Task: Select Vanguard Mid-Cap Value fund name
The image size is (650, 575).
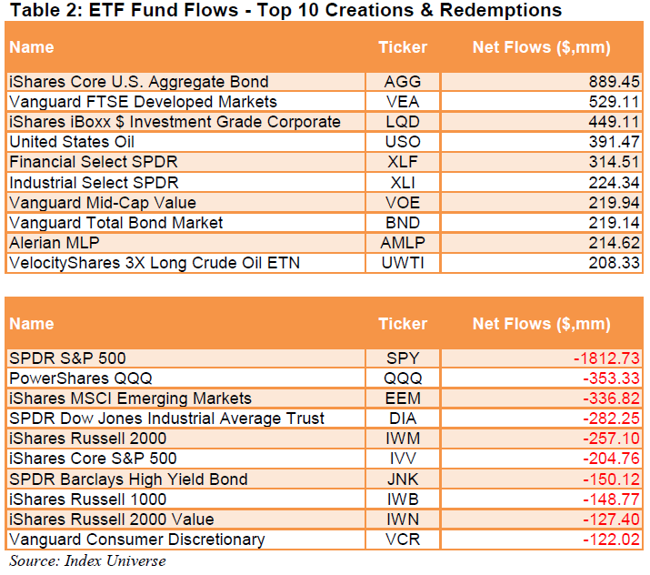Action: (x=102, y=202)
